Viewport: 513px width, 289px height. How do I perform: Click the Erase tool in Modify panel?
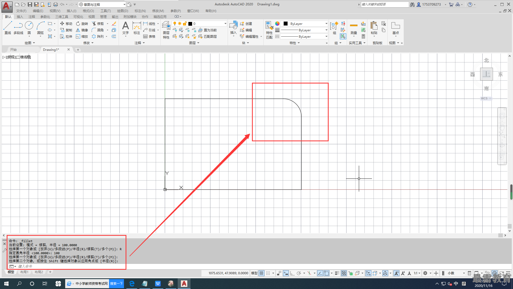click(x=114, y=24)
